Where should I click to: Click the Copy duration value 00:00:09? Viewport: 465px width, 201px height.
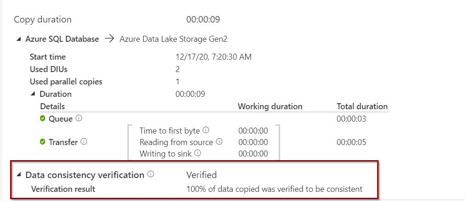(203, 20)
